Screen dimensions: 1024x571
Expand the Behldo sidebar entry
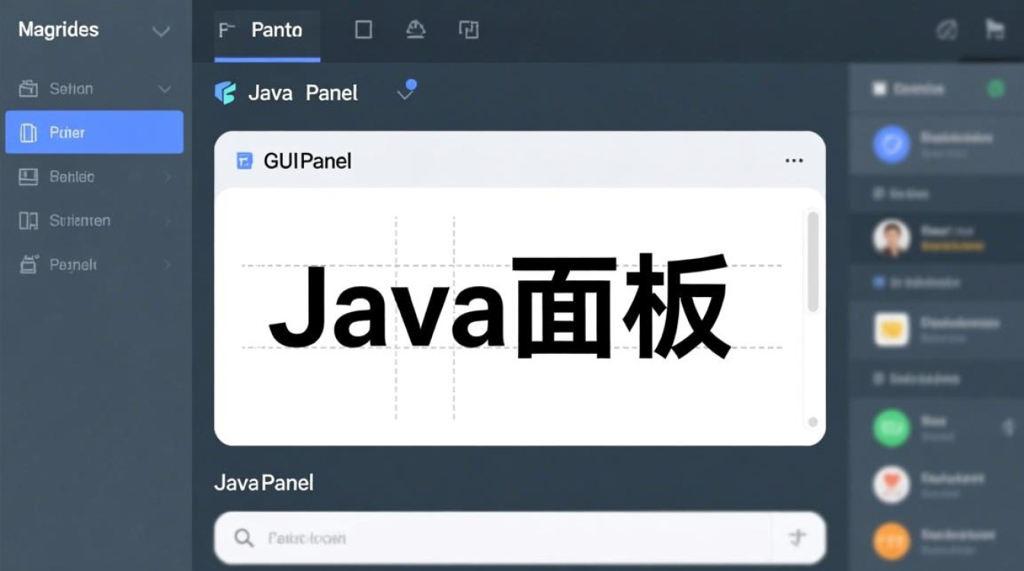(166, 177)
